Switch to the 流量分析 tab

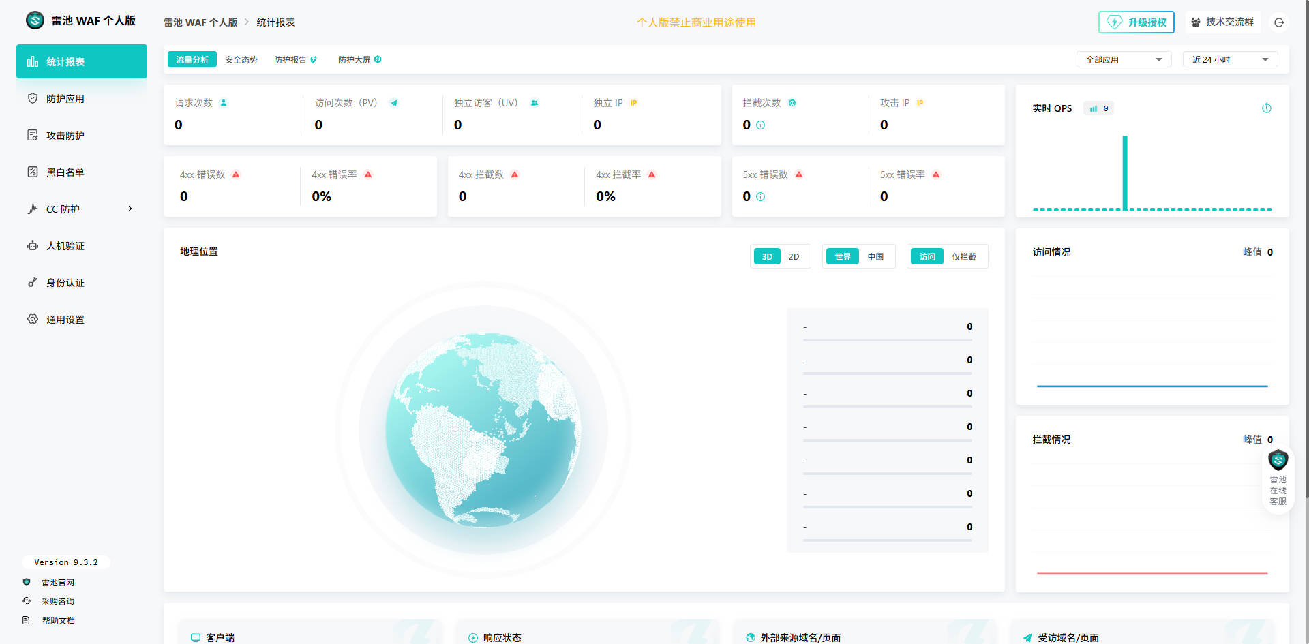(192, 59)
